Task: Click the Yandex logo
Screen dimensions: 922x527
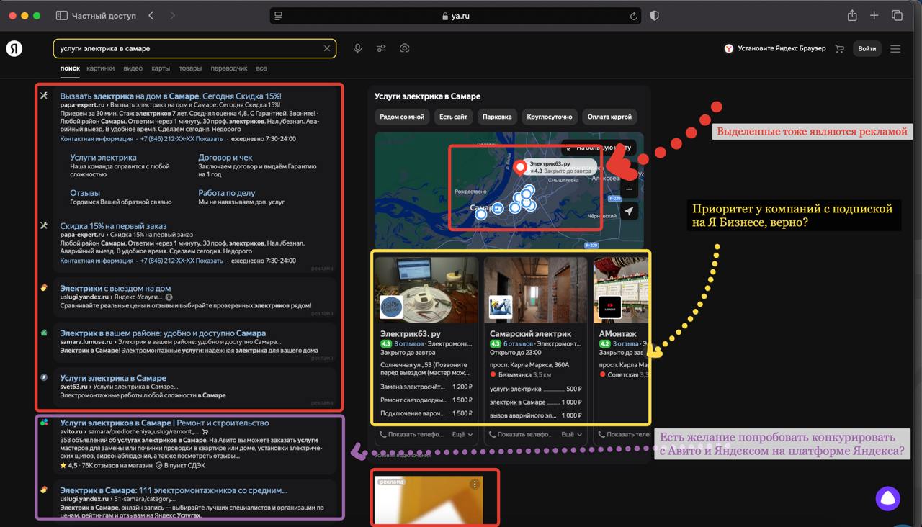Action: pos(14,48)
